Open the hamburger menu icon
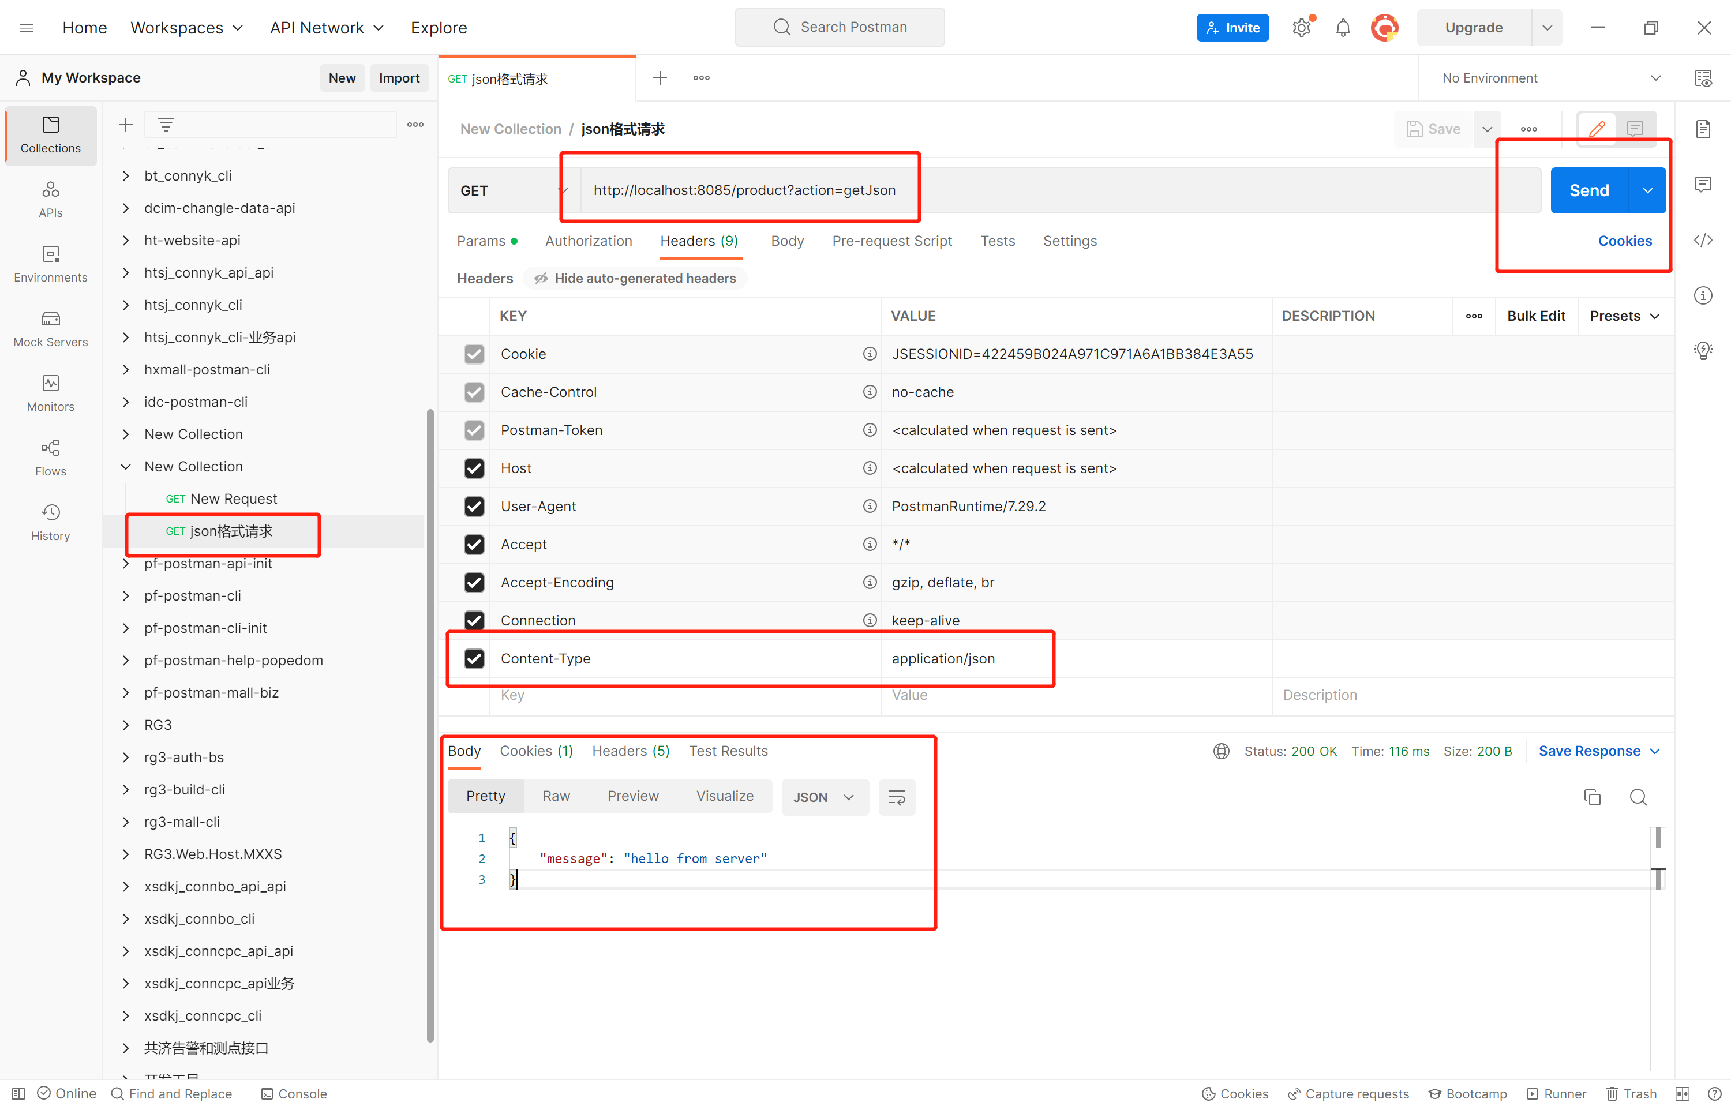1731x1106 pixels. [27, 27]
